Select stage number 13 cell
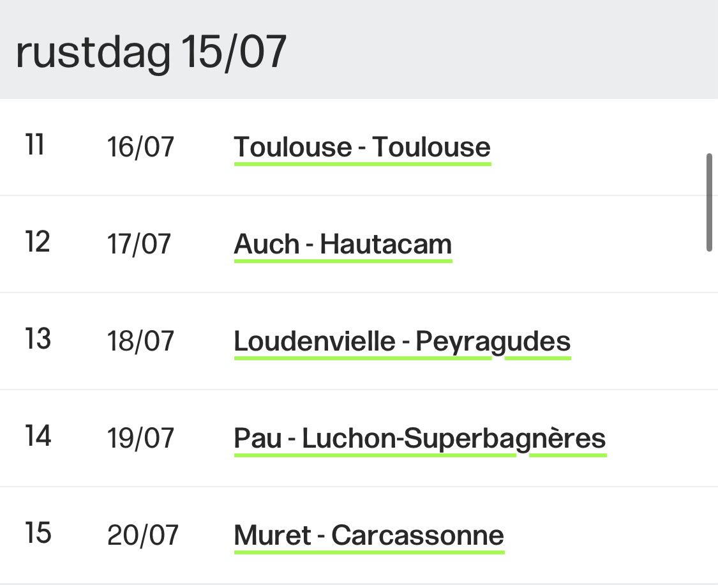Image resolution: width=718 pixels, height=585 pixels. (38, 339)
